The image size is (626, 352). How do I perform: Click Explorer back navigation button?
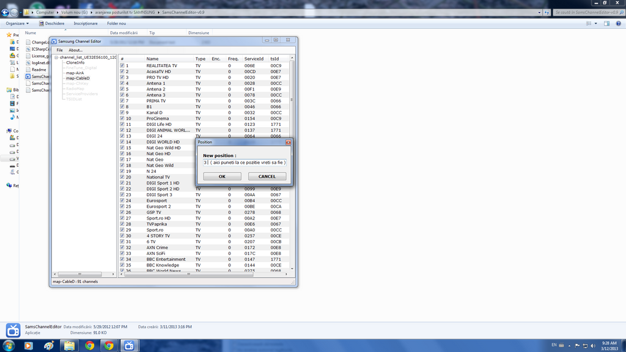[5, 12]
